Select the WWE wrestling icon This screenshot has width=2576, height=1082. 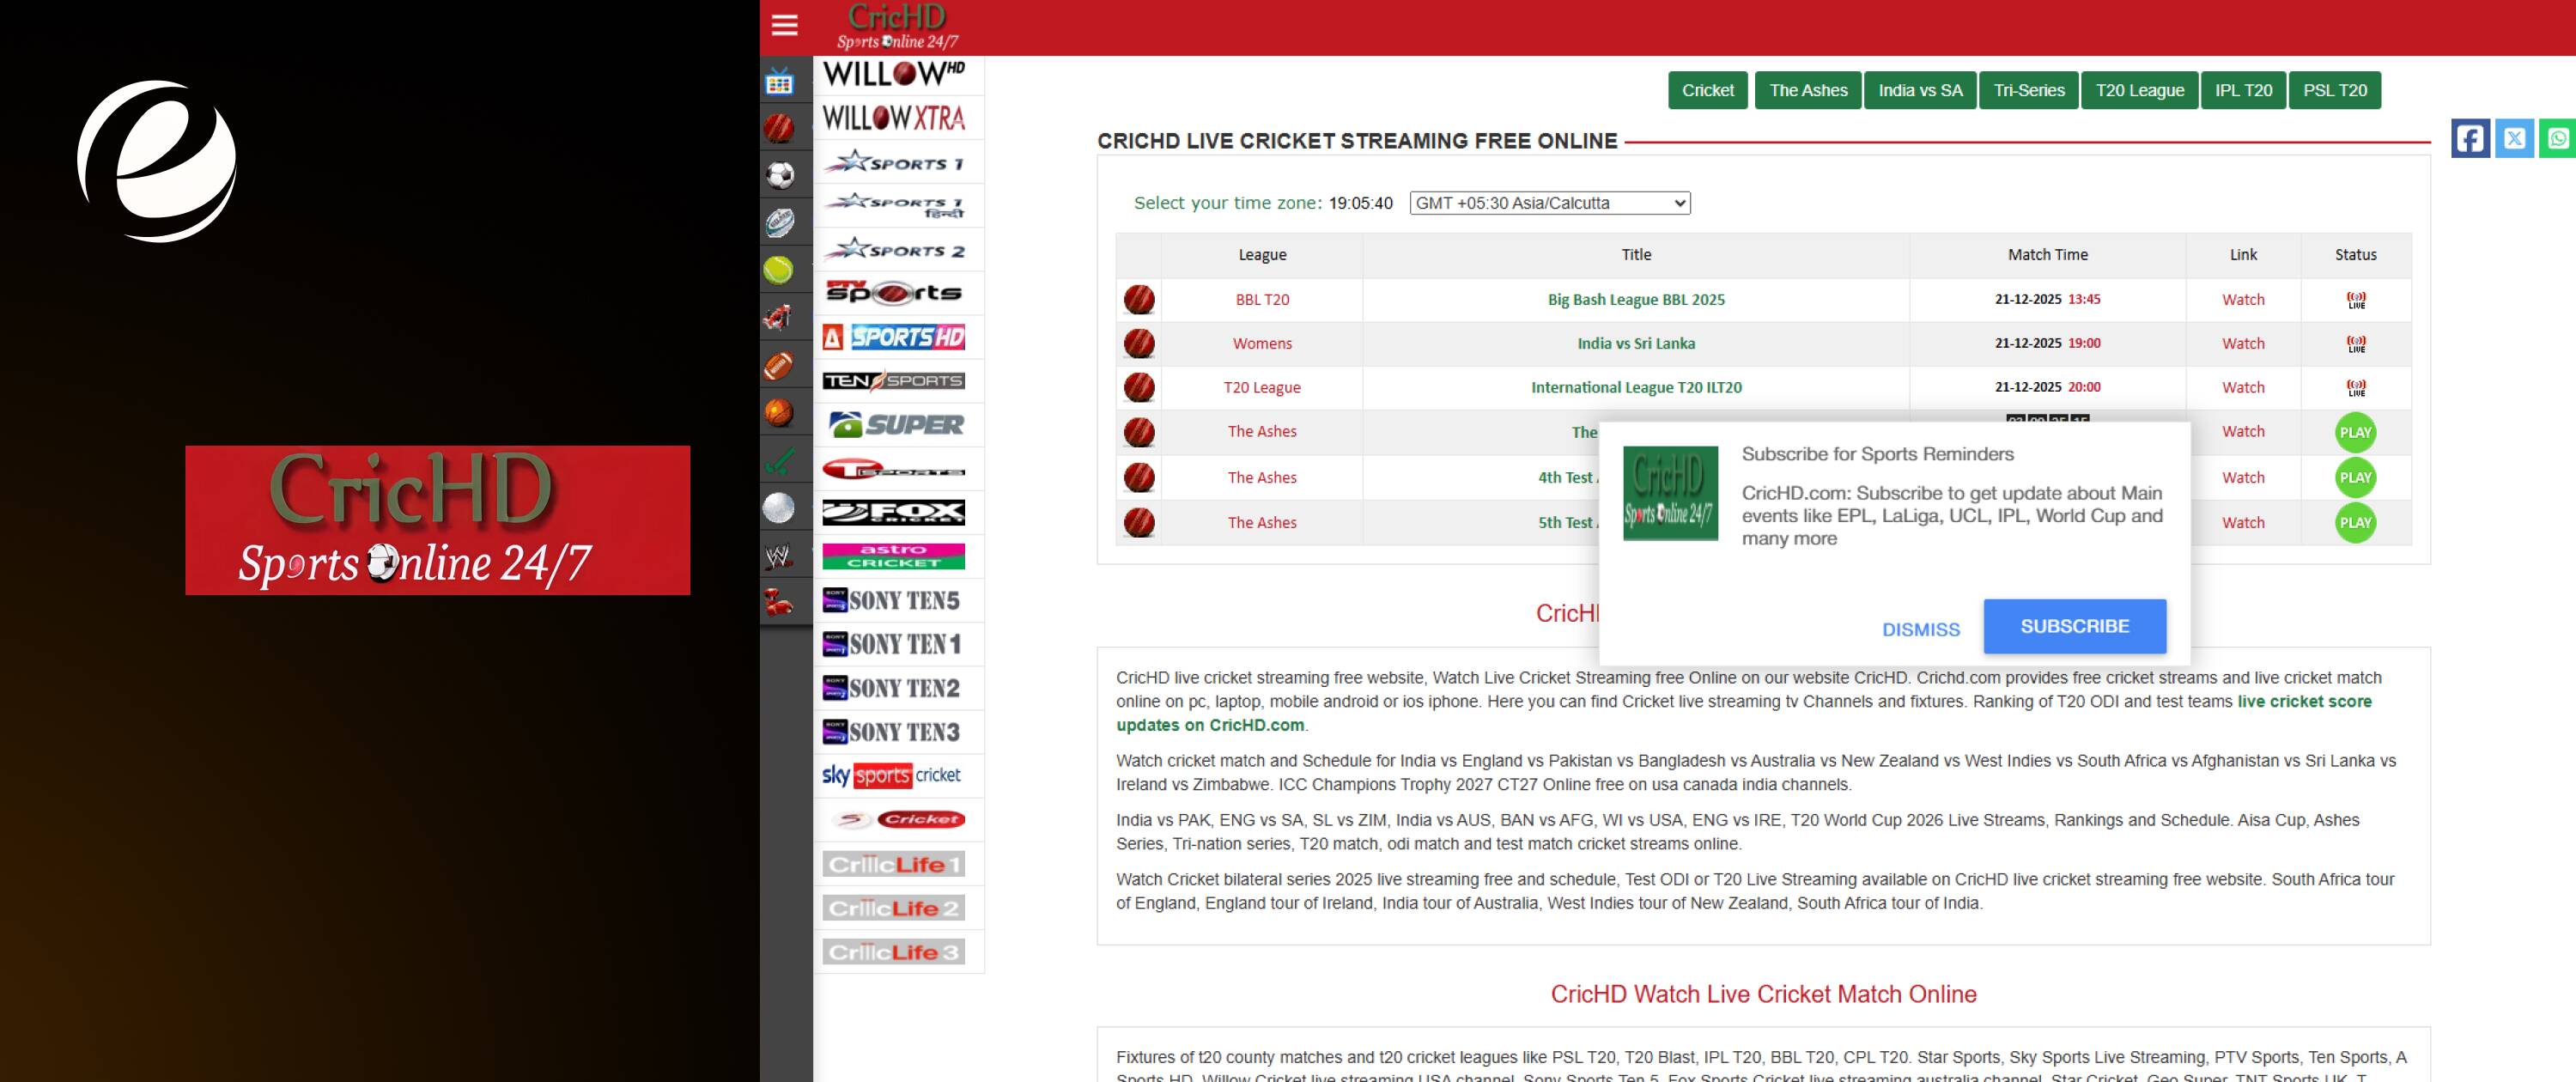click(778, 556)
